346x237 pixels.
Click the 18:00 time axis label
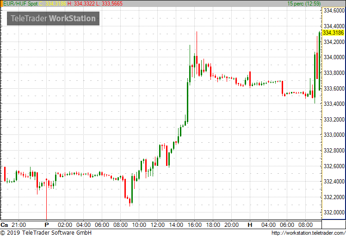pos(213,225)
